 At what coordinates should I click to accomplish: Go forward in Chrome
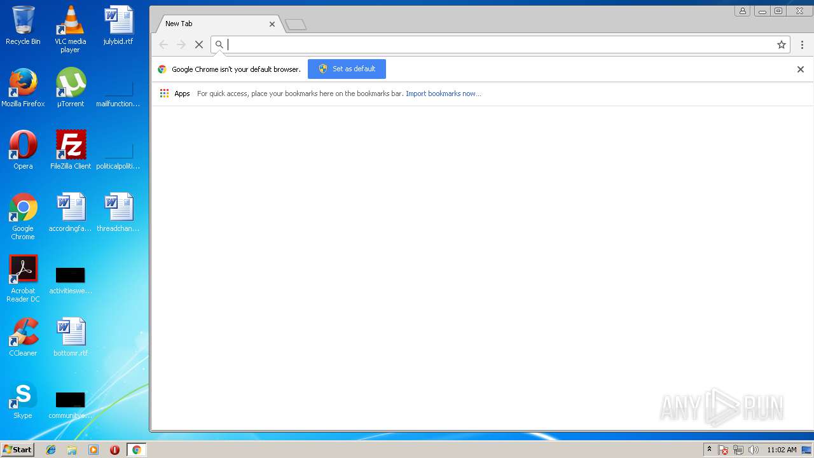pyautogui.click(x=181, y=45)
